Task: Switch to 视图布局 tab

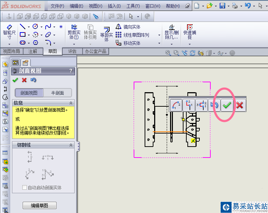Action: point(11,51)
